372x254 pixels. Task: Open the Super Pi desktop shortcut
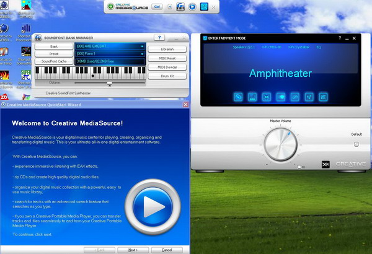coord(26,75)
